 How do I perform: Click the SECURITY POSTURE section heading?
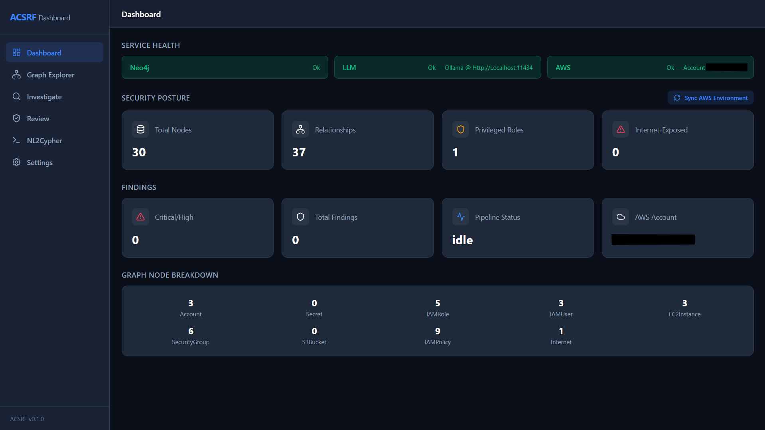[x=156, y=98]
